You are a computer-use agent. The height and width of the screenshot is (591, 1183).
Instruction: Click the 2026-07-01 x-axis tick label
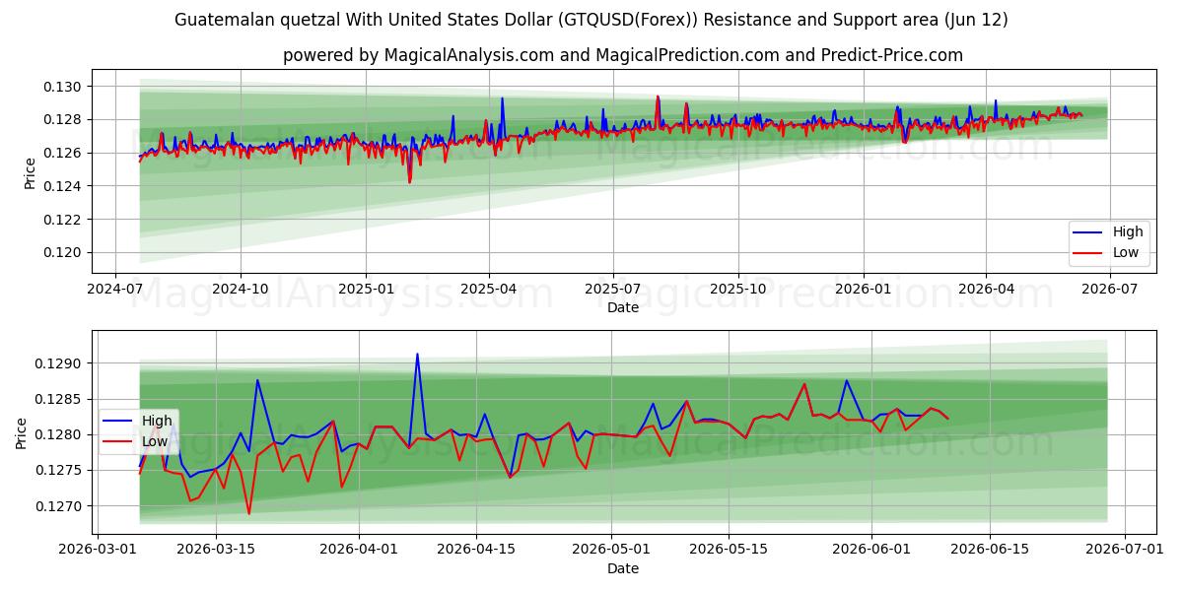tap(1125, 550)
